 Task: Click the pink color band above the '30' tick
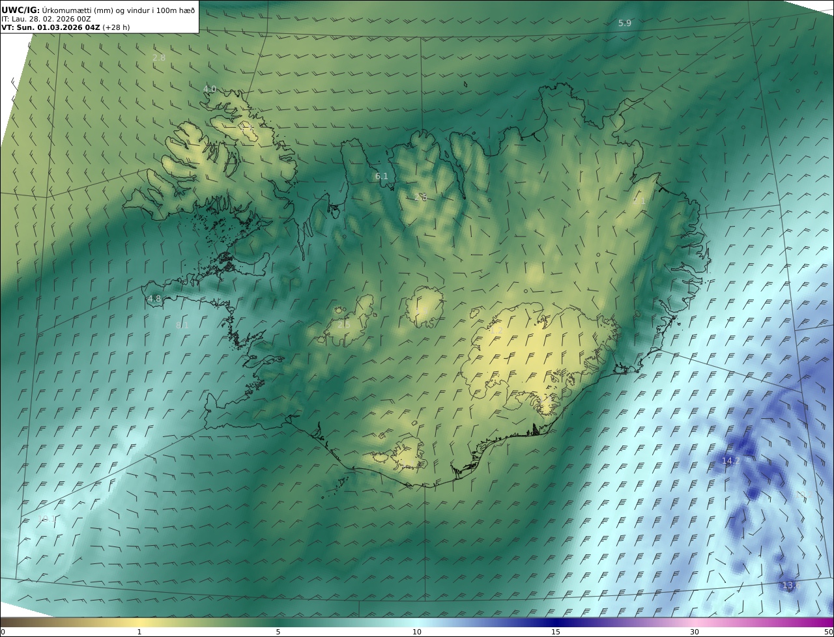[695, 622]
